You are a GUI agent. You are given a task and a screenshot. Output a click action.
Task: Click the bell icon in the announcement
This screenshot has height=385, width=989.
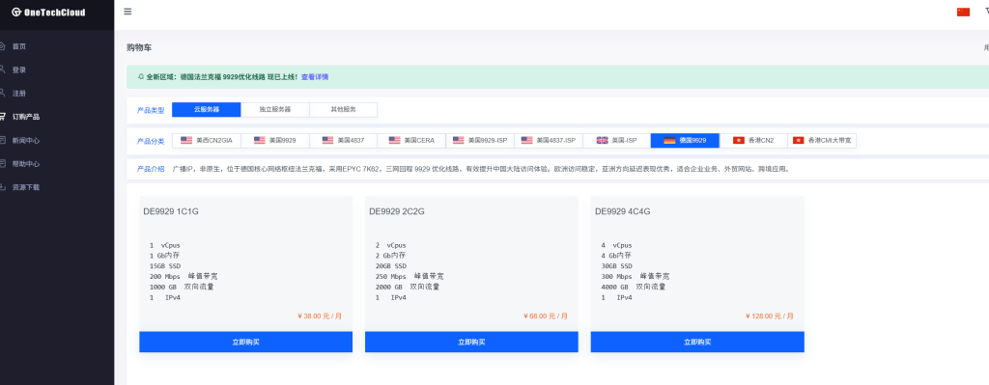tap(140, 77)
